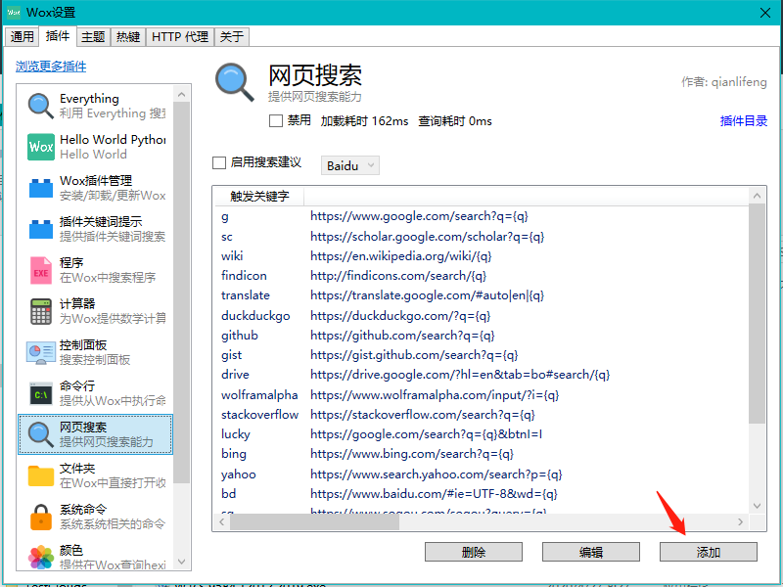Select the "stackoverflow" keyword row

click(482, 414)
